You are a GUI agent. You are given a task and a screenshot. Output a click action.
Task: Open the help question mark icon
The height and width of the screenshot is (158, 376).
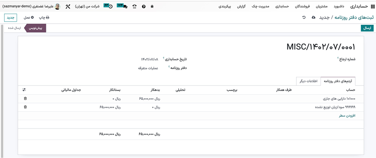pos(144,6)
